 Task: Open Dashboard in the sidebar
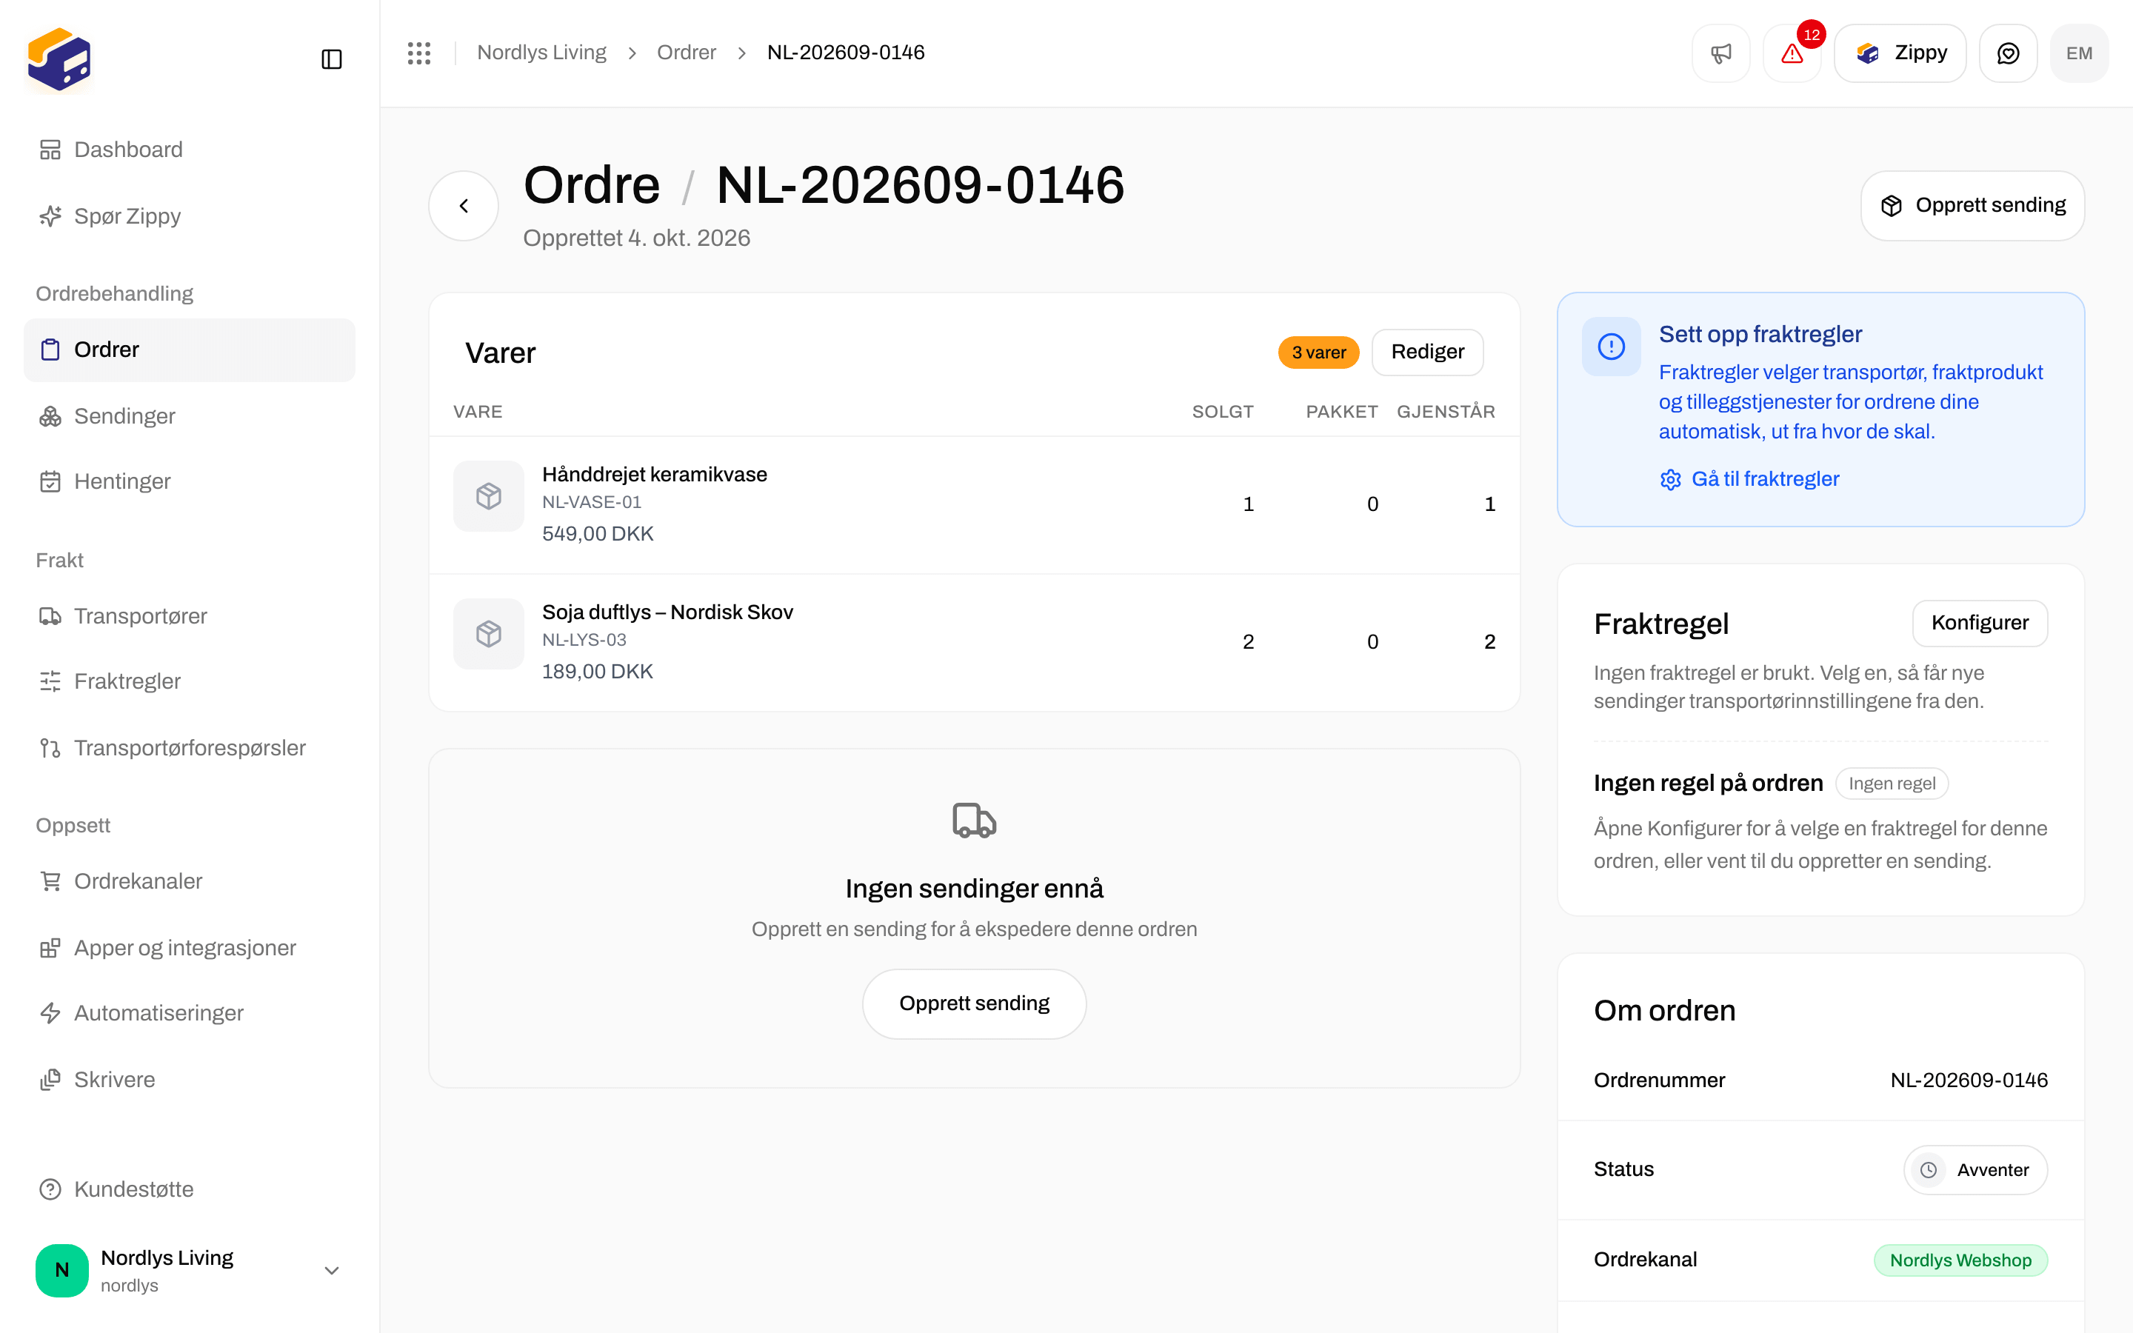pyautogui.click(x=190, y=150)
